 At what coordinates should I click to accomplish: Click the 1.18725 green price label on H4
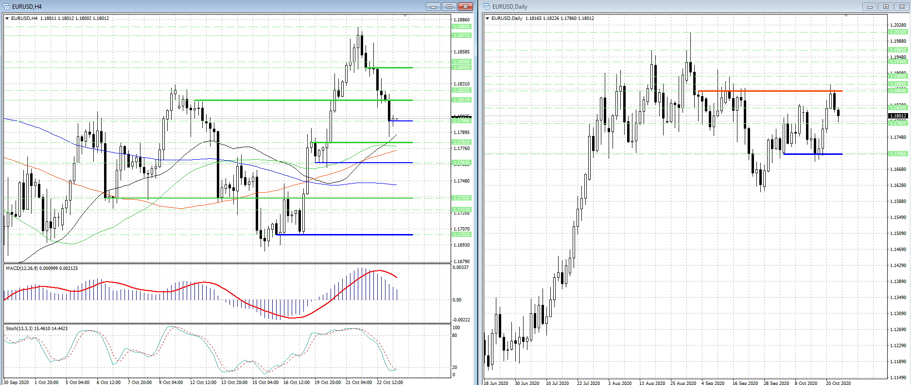tap(461, 35)
